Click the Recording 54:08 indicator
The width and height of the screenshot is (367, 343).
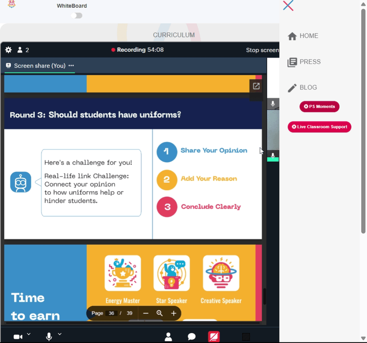coord(138,49)
